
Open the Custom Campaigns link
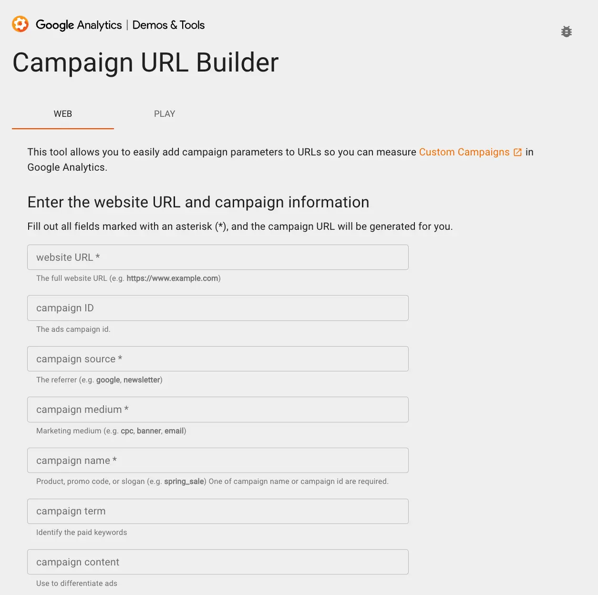pos(464,152)
